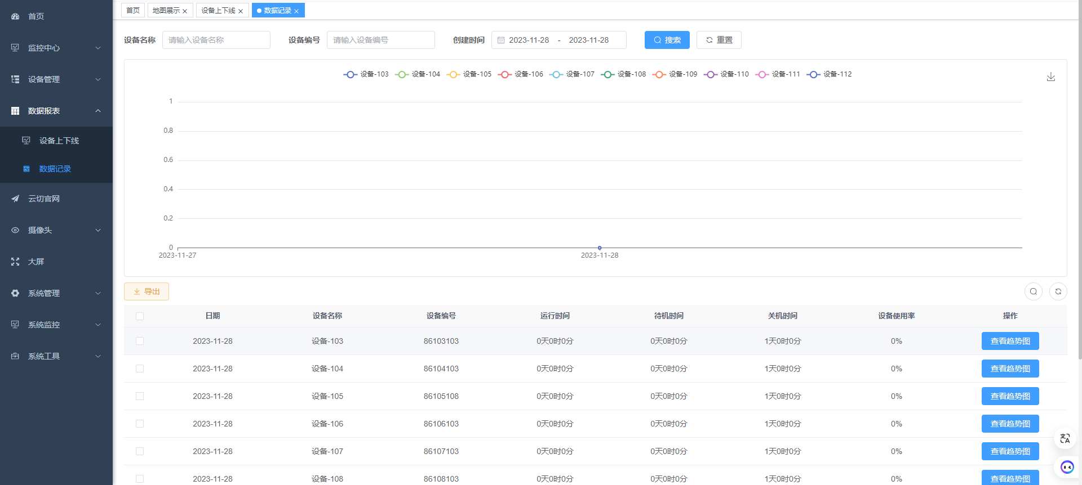Viewport: 1082px width, 485px height.
Task: Check the 设备-106 row checkbox
Action: [140, 424]
